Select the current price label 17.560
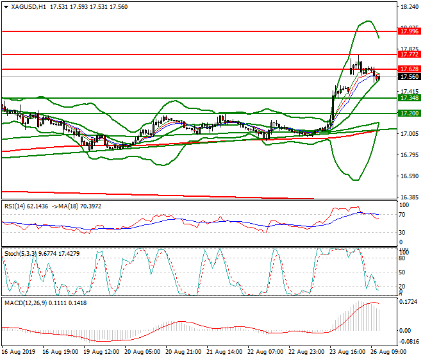Image resolution: width=423 pixels, height=359 pixels. tap(410, 77)
